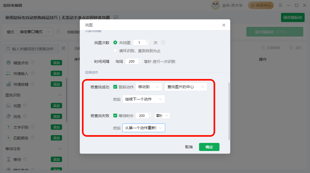Add 等待 action
Image resolution: width=310 pixels, height=173 pixels.
point(56,159)
